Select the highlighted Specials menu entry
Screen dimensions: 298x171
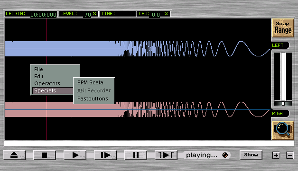click(x=53, y=90)
